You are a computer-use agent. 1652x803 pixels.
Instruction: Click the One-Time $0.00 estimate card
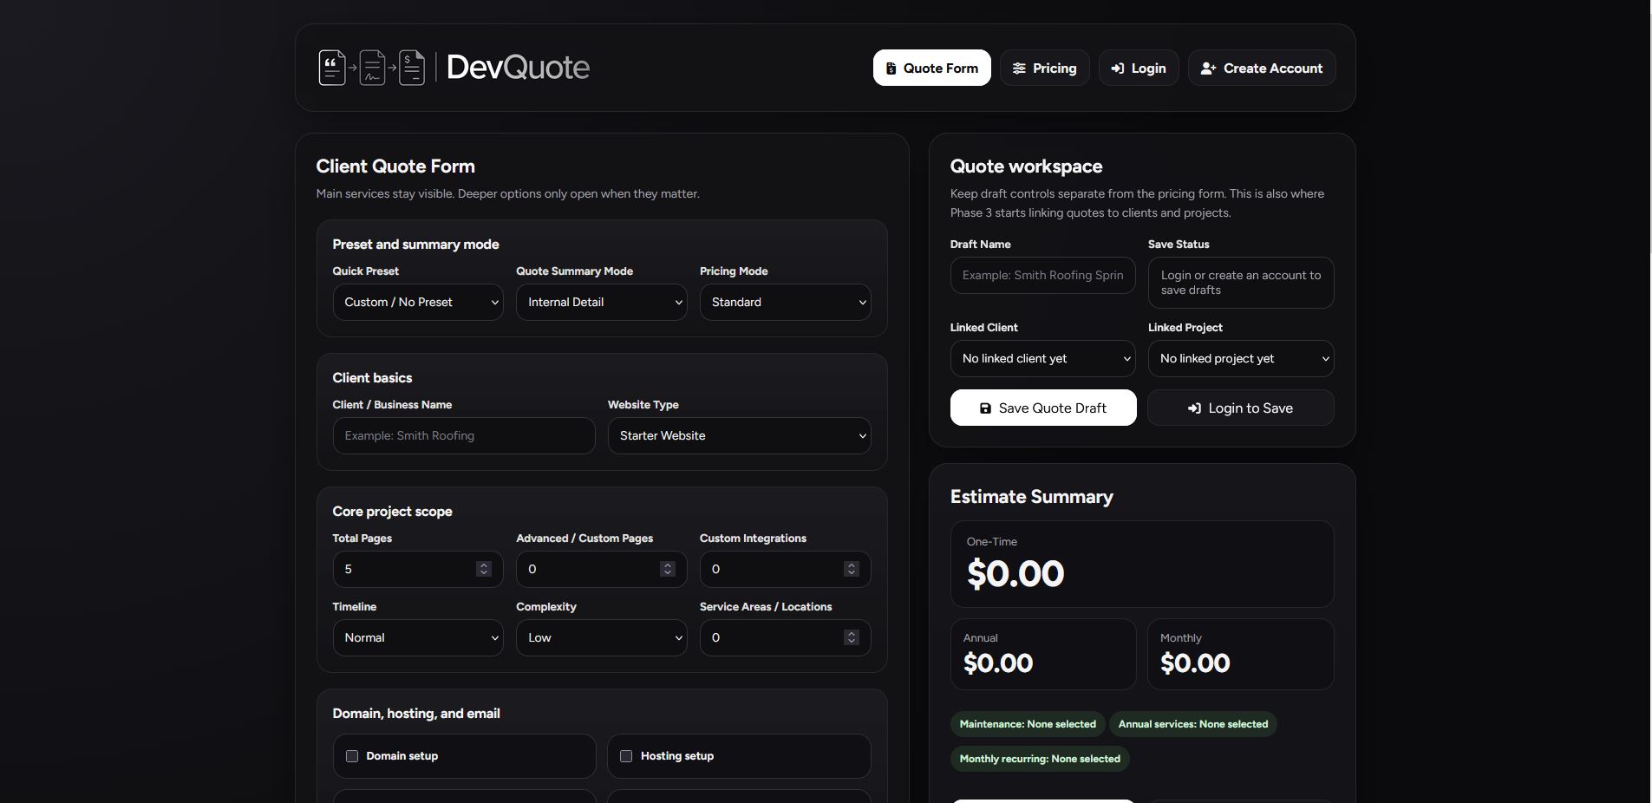pos(1142,564)
